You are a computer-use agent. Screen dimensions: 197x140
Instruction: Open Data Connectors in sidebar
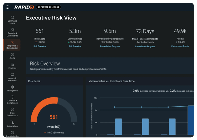tap(12, 112)
